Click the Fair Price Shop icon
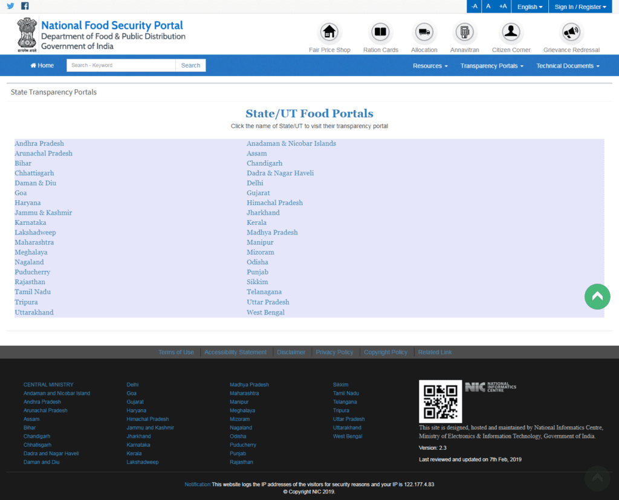The image size is (619, 500). coord(329,32)
